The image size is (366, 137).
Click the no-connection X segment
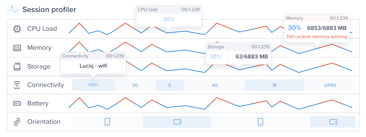(275, 85)
